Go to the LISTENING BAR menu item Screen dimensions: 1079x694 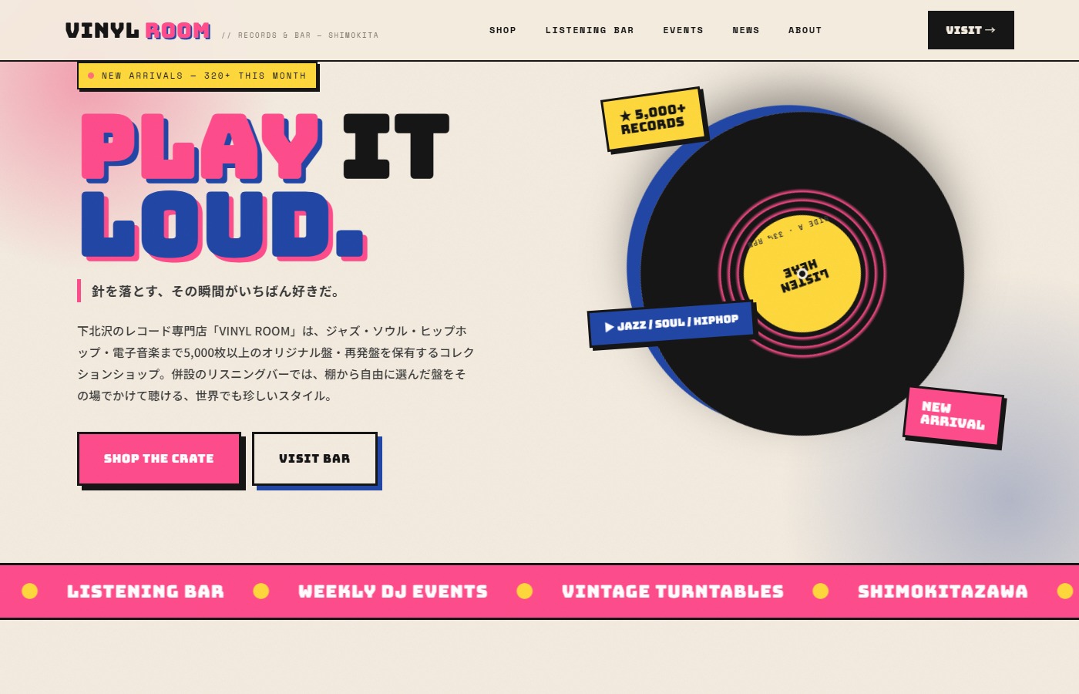(590, 30)
